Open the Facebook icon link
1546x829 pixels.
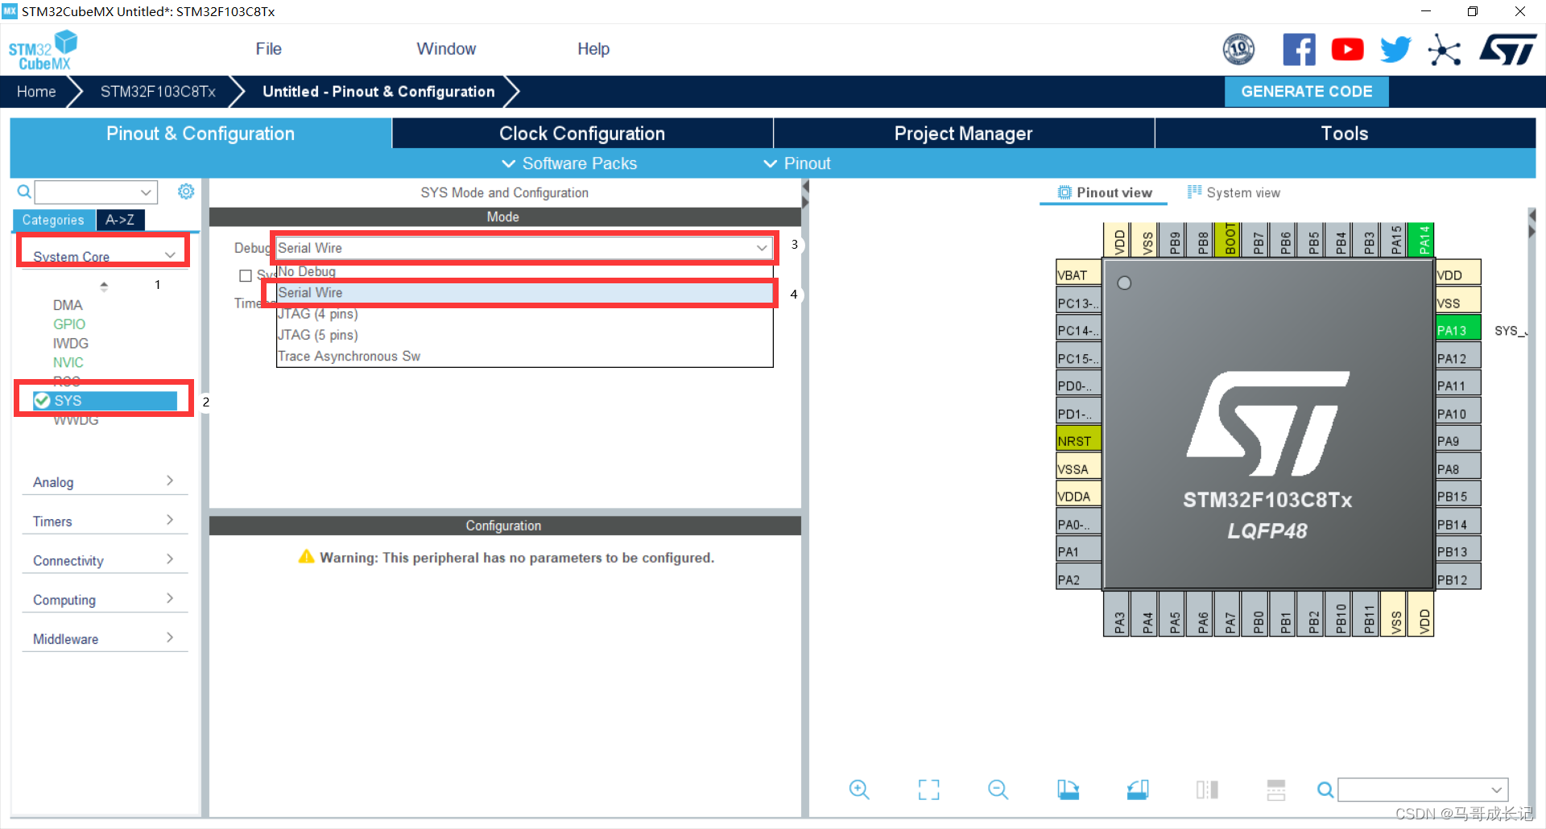coord(1299,50)
